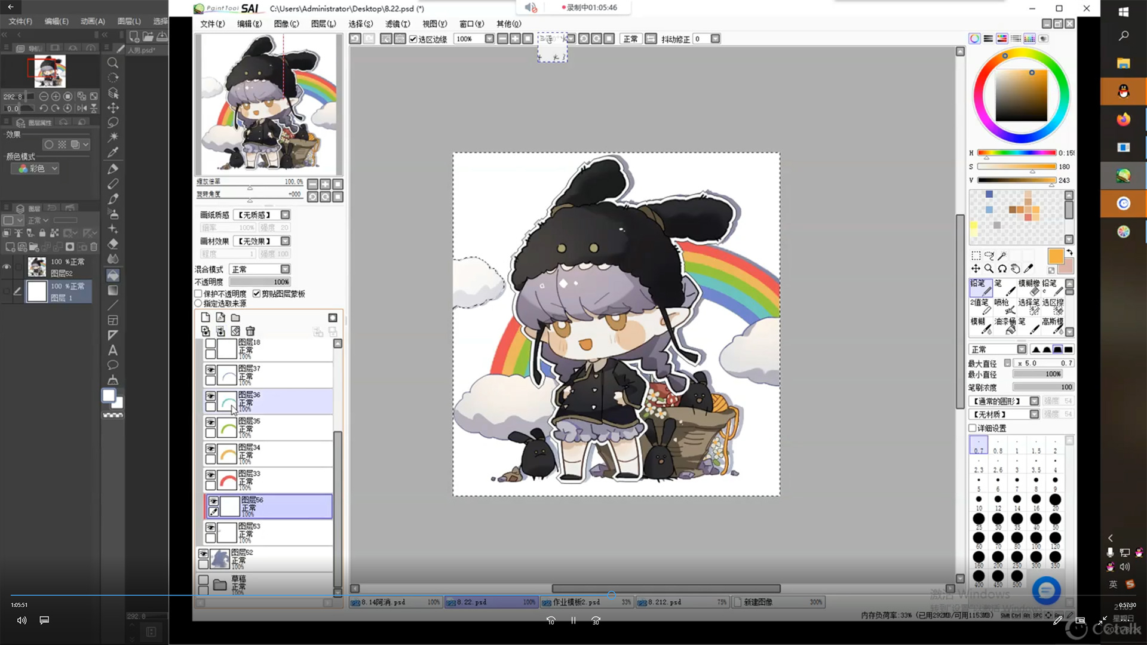Open the 文件(F) menu in SAI
This screenshot has height=645, width=1147.
coord(212,24)
